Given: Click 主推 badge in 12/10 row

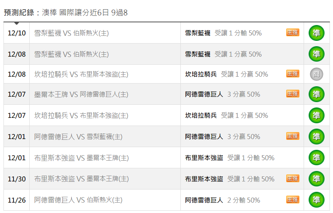Looking at the screenshot, I should (293, 33).
